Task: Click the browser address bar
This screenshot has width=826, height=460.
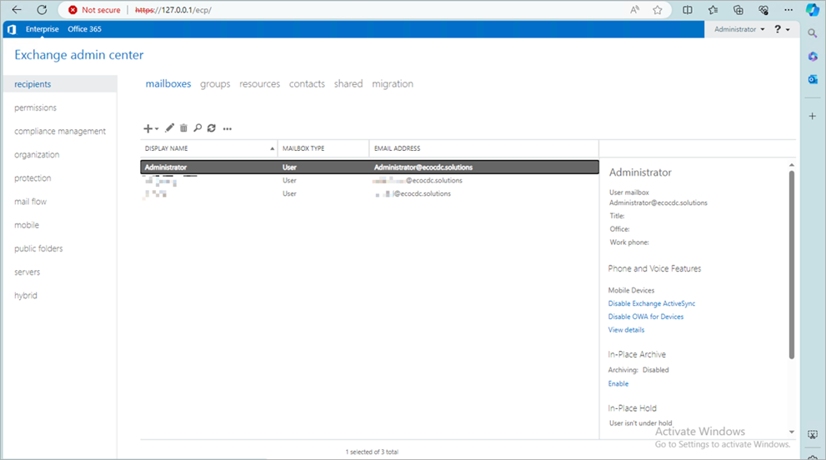Action: tap(375, 10)
